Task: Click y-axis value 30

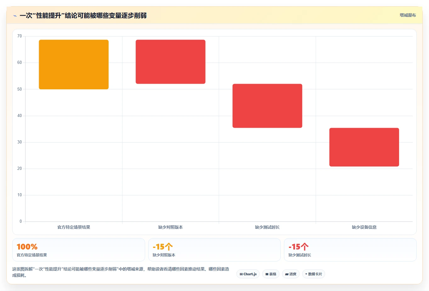Action: pos(20,142)
